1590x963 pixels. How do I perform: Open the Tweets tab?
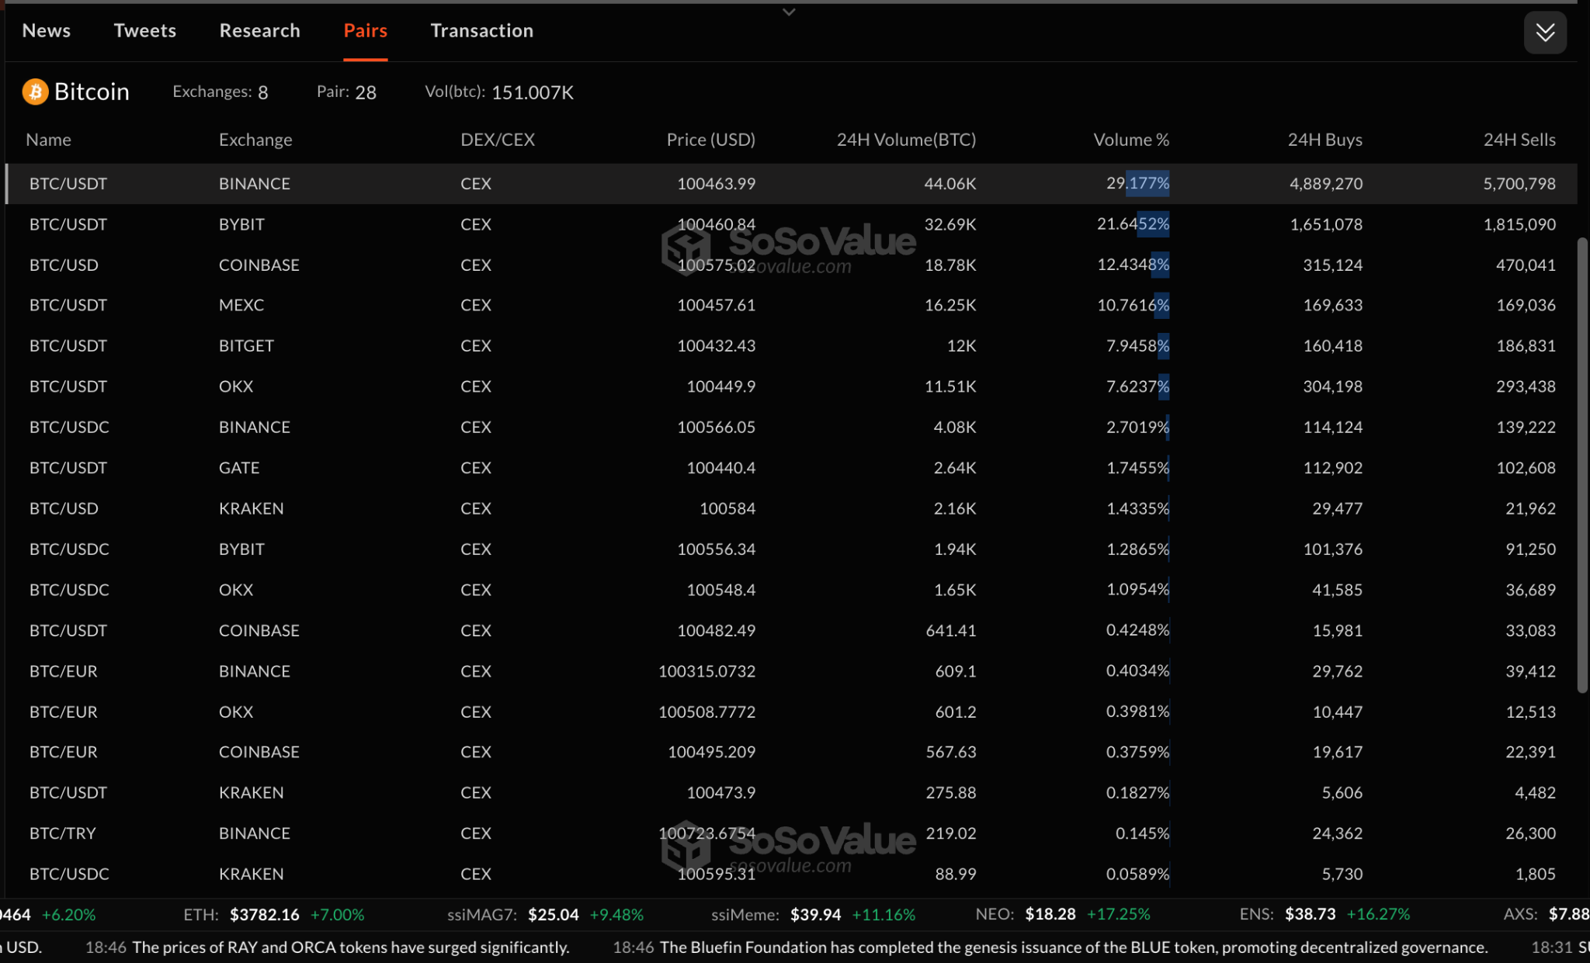pos(144,30)
